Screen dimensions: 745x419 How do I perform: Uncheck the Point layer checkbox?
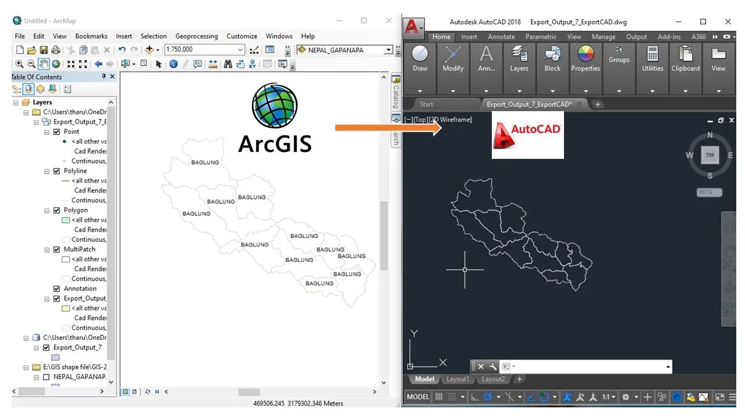click(x=56, y=132)
